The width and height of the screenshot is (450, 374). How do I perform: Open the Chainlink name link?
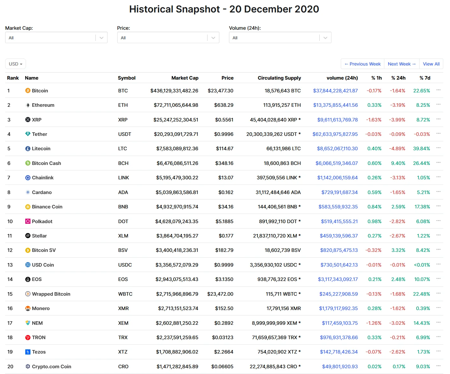coord(43,178)
